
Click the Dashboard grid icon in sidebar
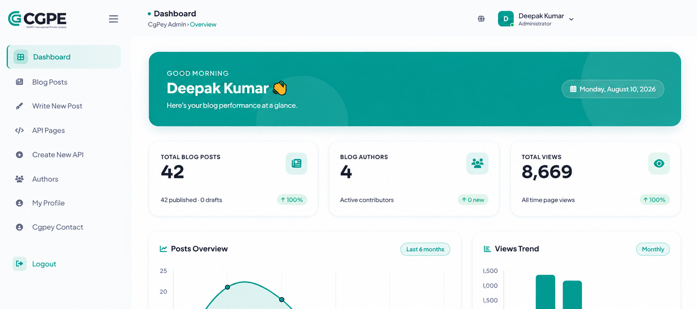(21, 57)
